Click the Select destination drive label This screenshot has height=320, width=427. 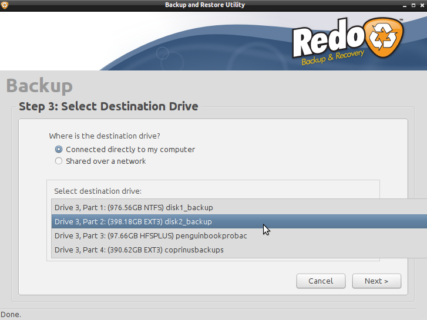pos(97,191)
